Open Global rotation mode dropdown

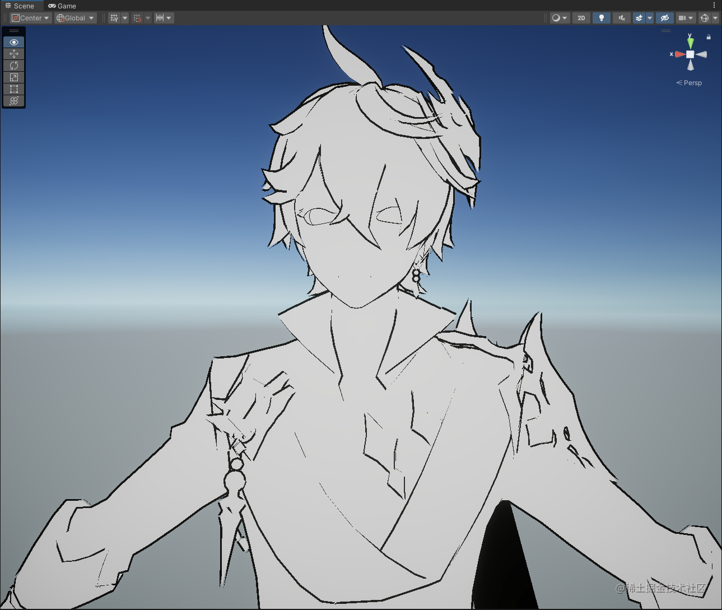[x=76, y=18]
